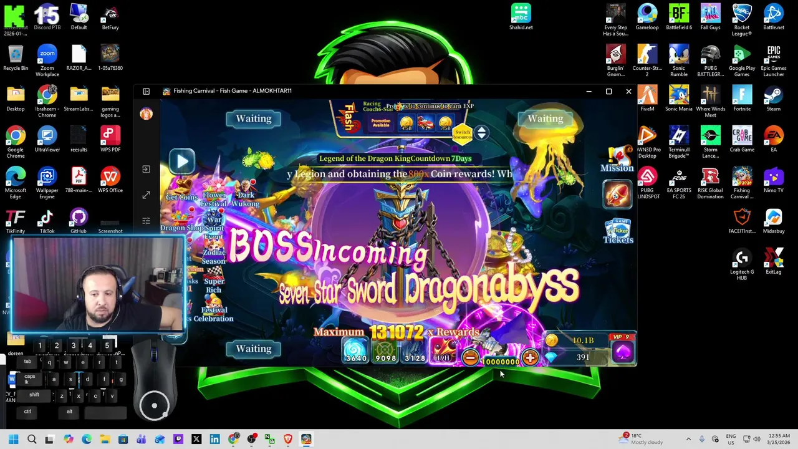Open Zoom Workplace desktop shortcut

[x=47, y=61]
